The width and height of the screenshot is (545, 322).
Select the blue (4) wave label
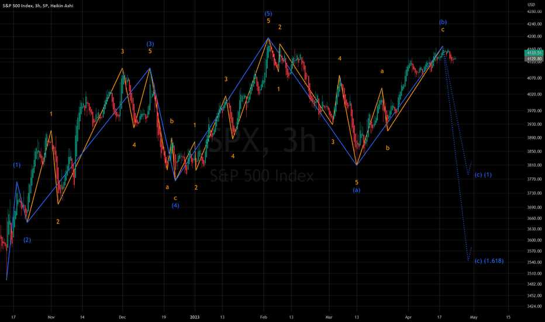[175, 205]
